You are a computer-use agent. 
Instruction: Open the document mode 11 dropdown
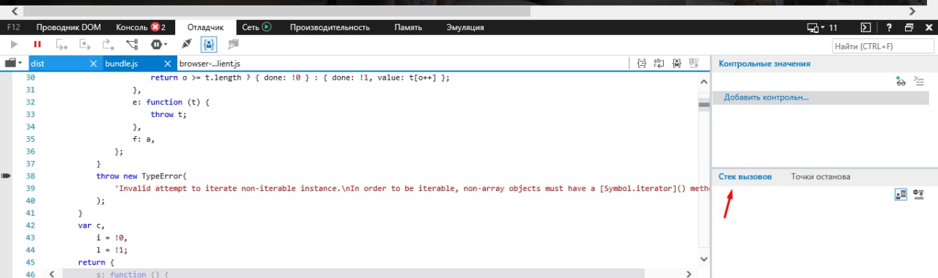[x=821, y=27]
